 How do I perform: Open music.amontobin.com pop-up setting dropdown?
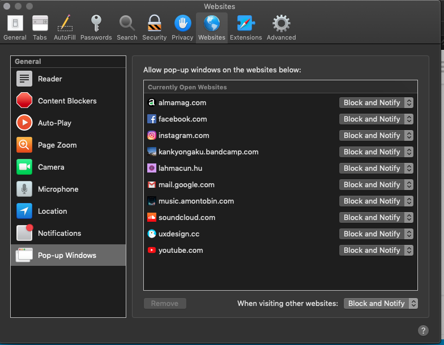pos(376,201)
